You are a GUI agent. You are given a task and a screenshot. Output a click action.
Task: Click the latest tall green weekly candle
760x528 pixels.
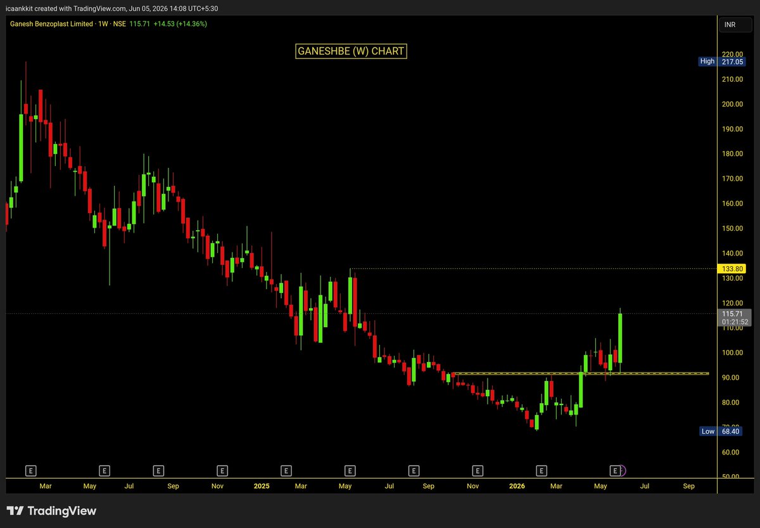(620, 338)
